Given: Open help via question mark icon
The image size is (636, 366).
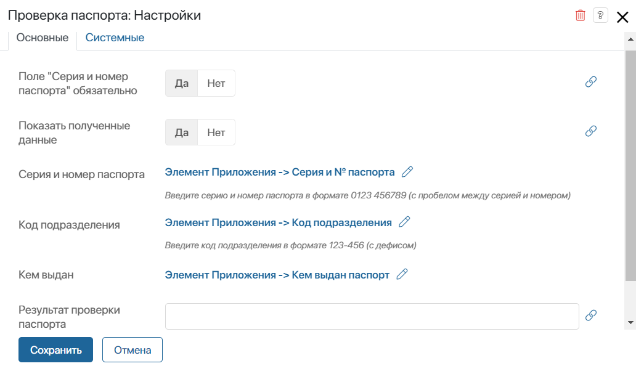Looking at the screenshot, I should (600, 15).
